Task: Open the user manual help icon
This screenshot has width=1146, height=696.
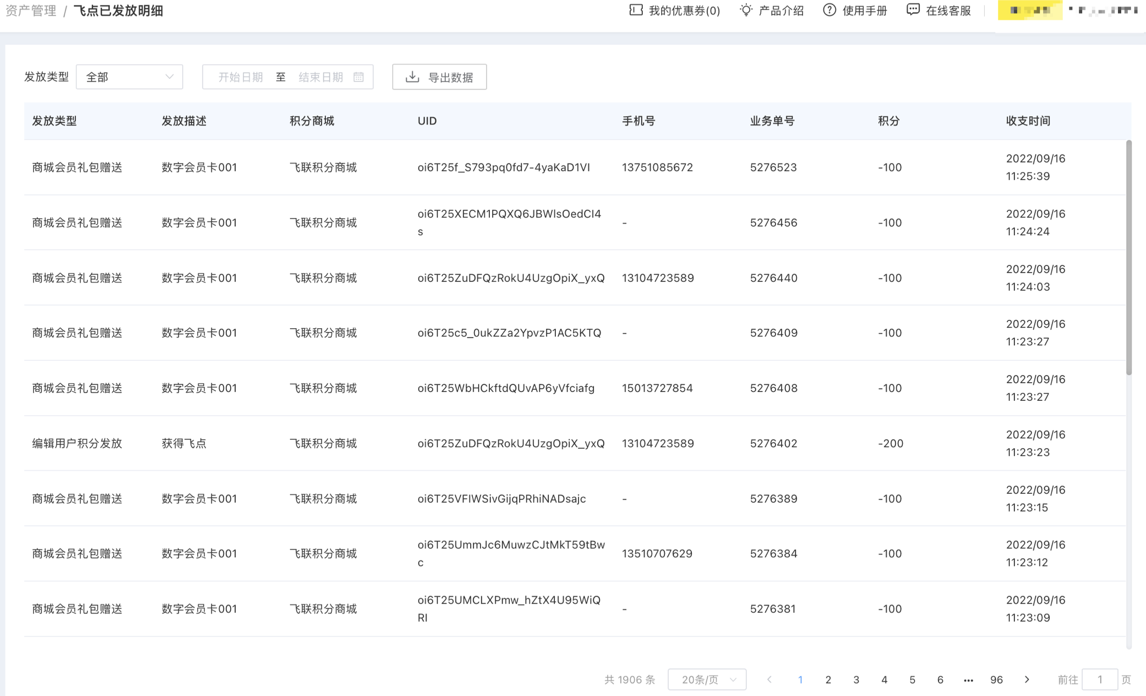Action: pyautogui.click(x=829, y=10)
